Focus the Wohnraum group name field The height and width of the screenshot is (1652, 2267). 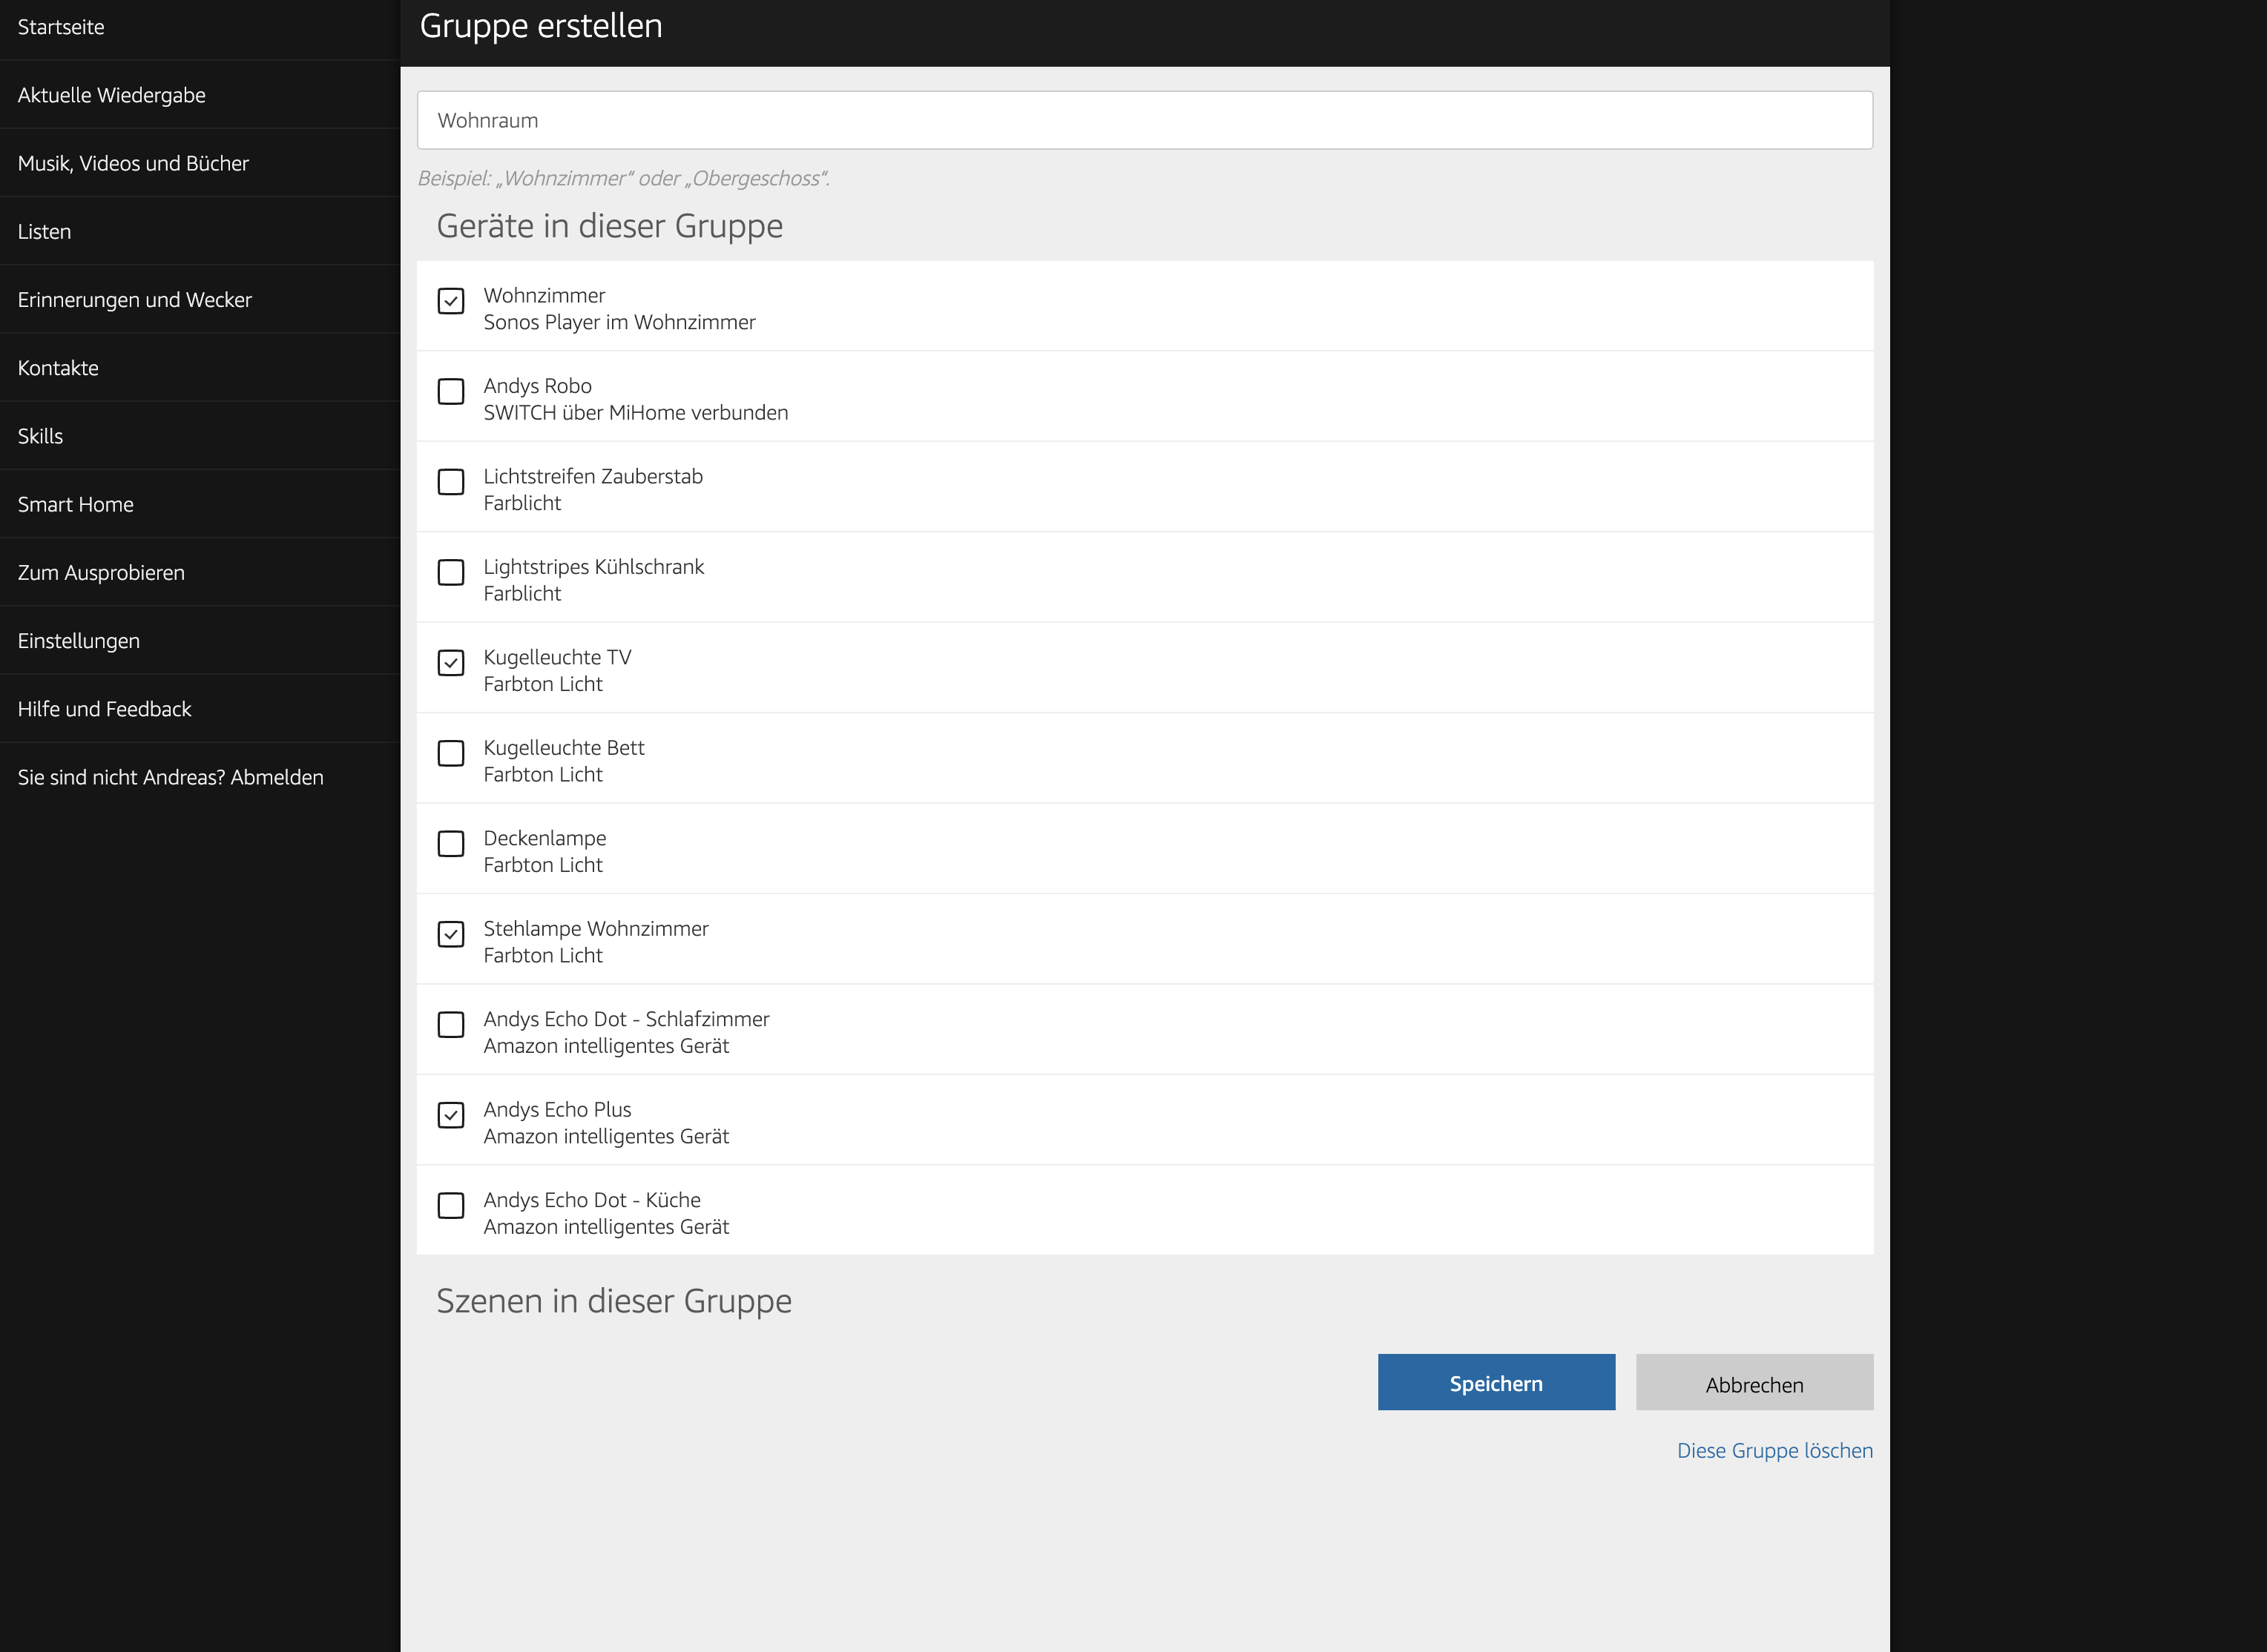[1145, 120]
